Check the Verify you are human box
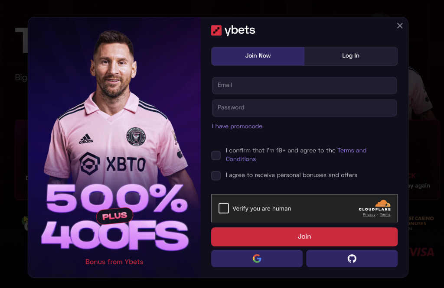 click(x=224, y=208)
